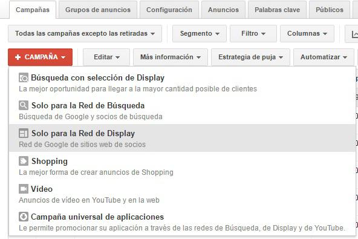This screenshot has height=239, width=358.
Task: Click the Vídeo camera icon
Action: 24,189
